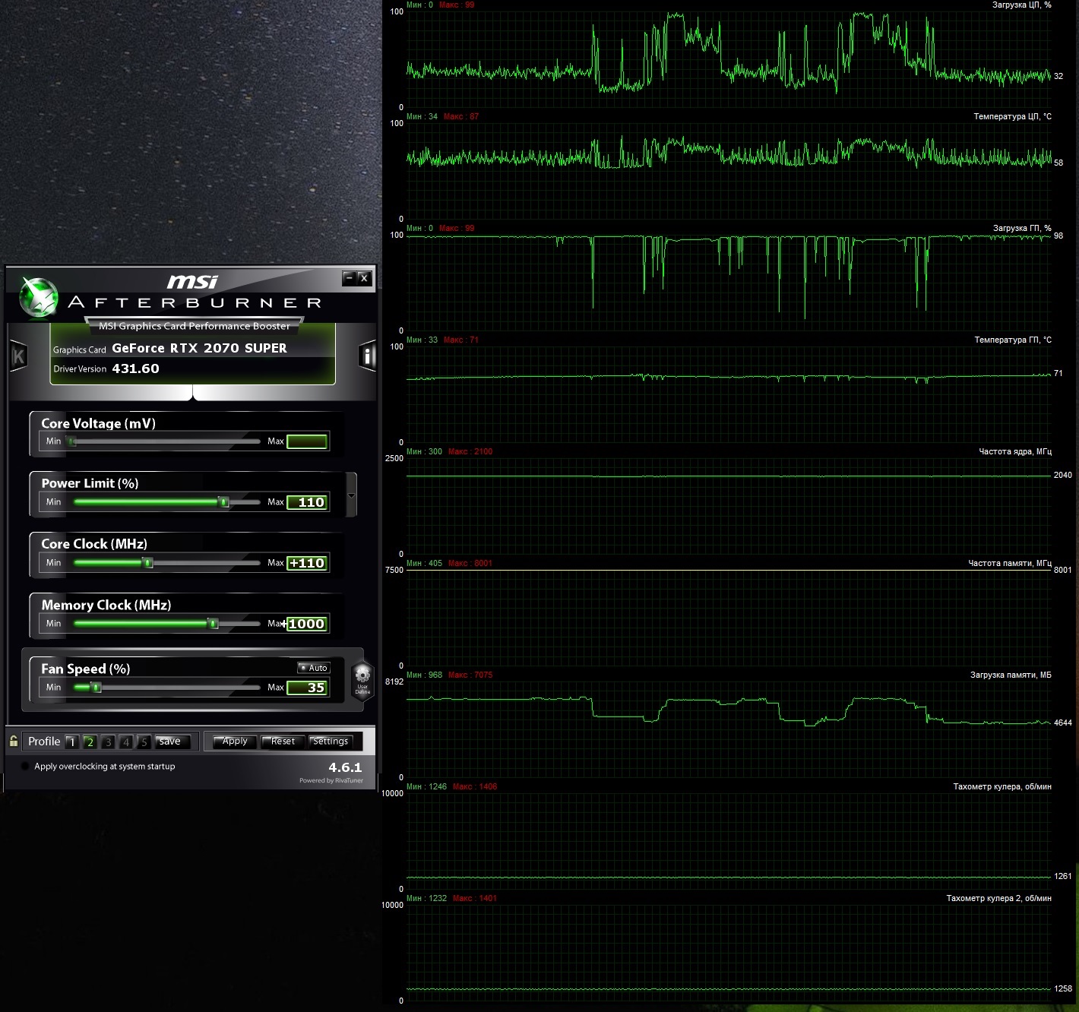Click the 'Powered by RivaTuner' text
1079x1012 pixels.
tap(331, 780)
